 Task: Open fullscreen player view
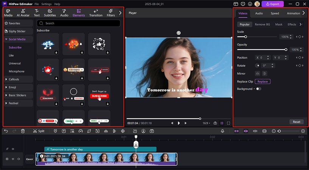[228, 123]
